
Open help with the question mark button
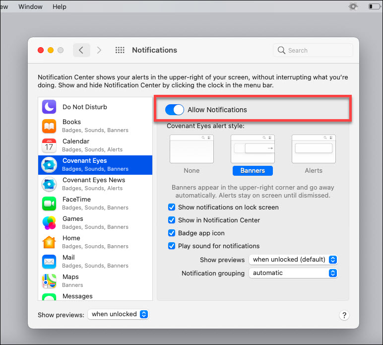[x=344, y=315]
